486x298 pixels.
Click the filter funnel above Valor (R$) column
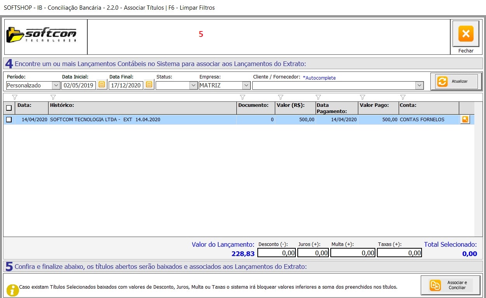[x=281, y=97]
